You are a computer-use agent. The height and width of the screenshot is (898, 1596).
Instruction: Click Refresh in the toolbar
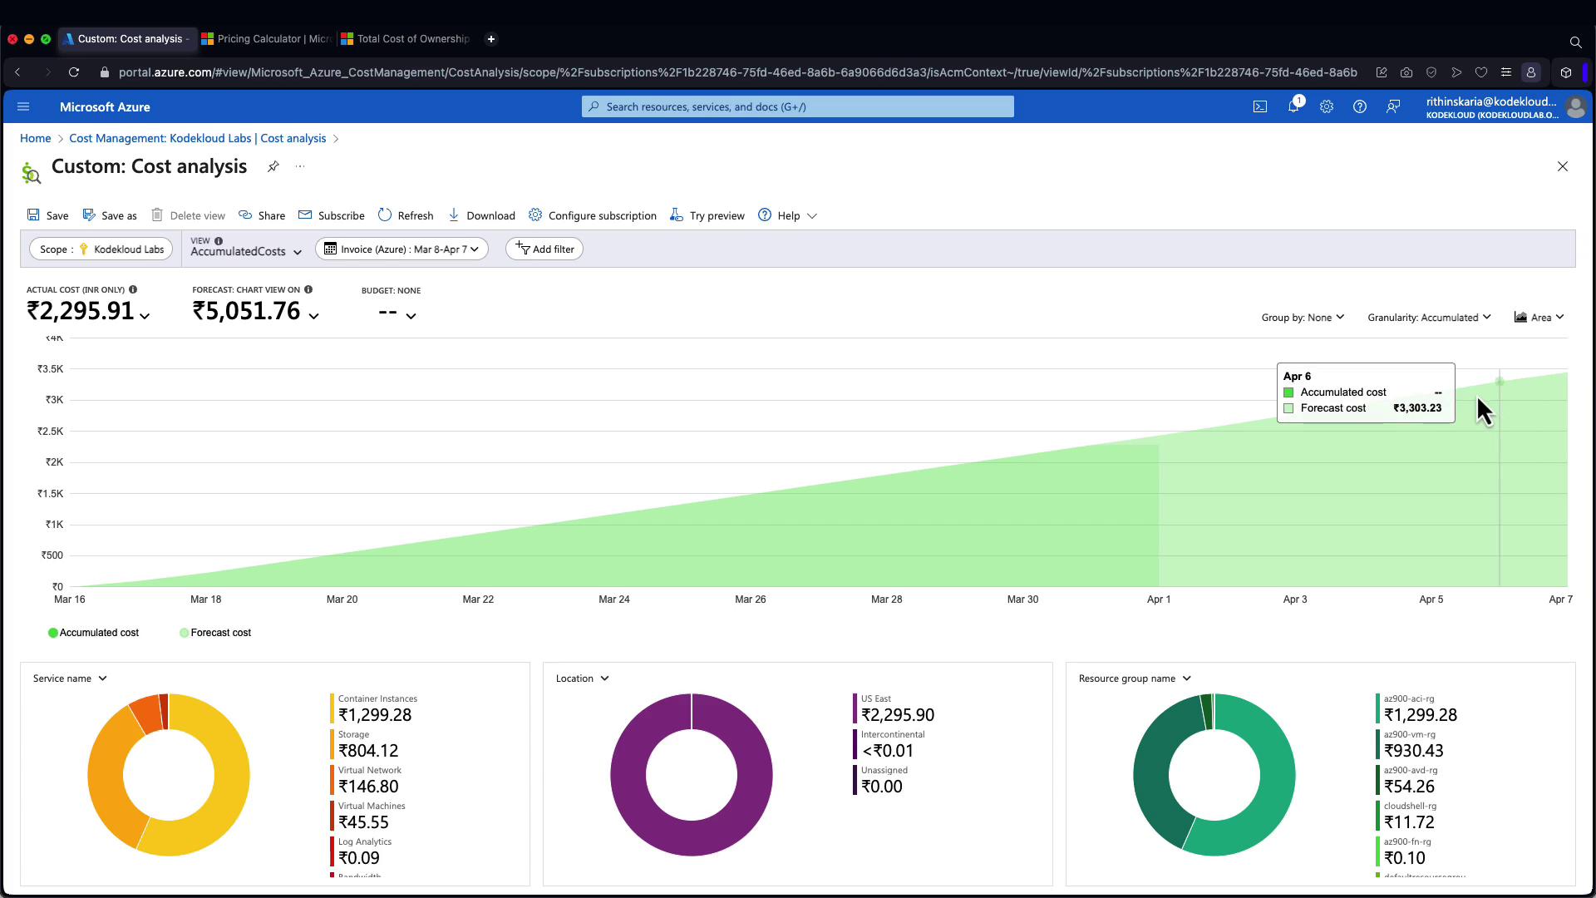point(406,215)
